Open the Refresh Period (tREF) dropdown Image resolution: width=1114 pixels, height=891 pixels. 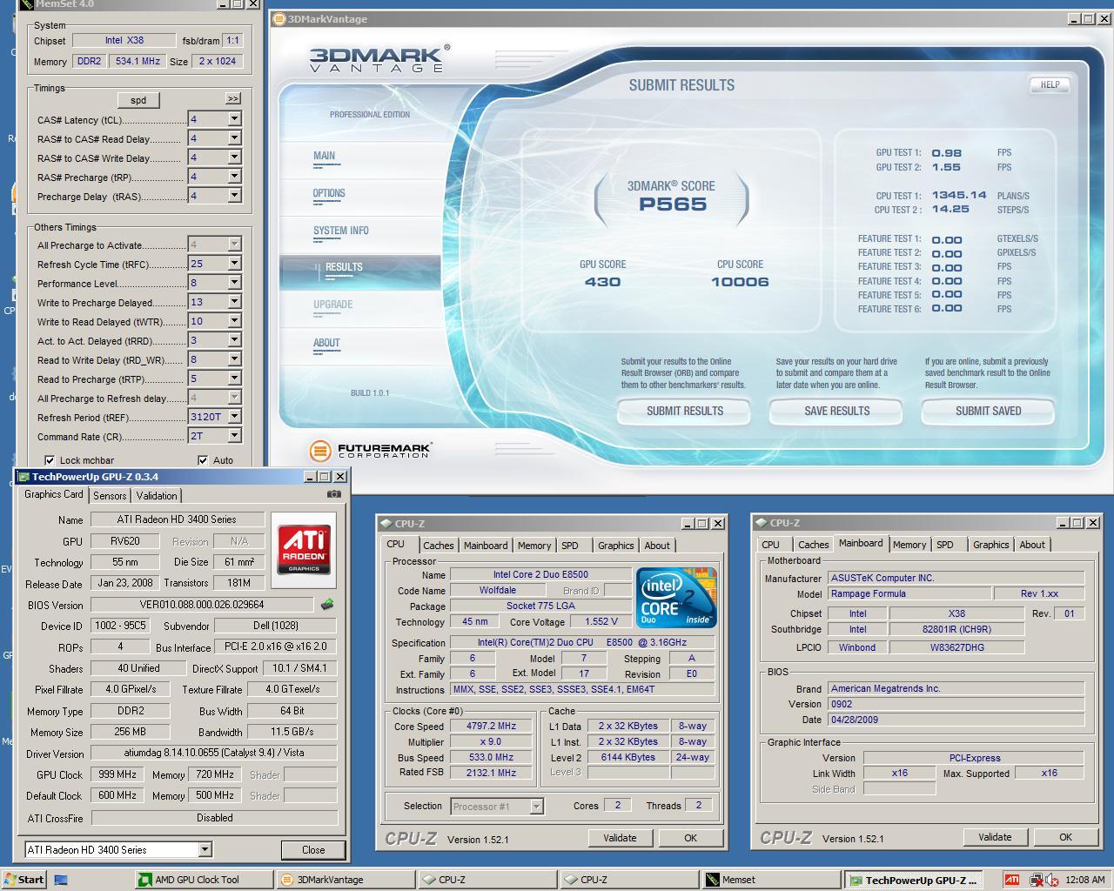[x=234, y=417]
